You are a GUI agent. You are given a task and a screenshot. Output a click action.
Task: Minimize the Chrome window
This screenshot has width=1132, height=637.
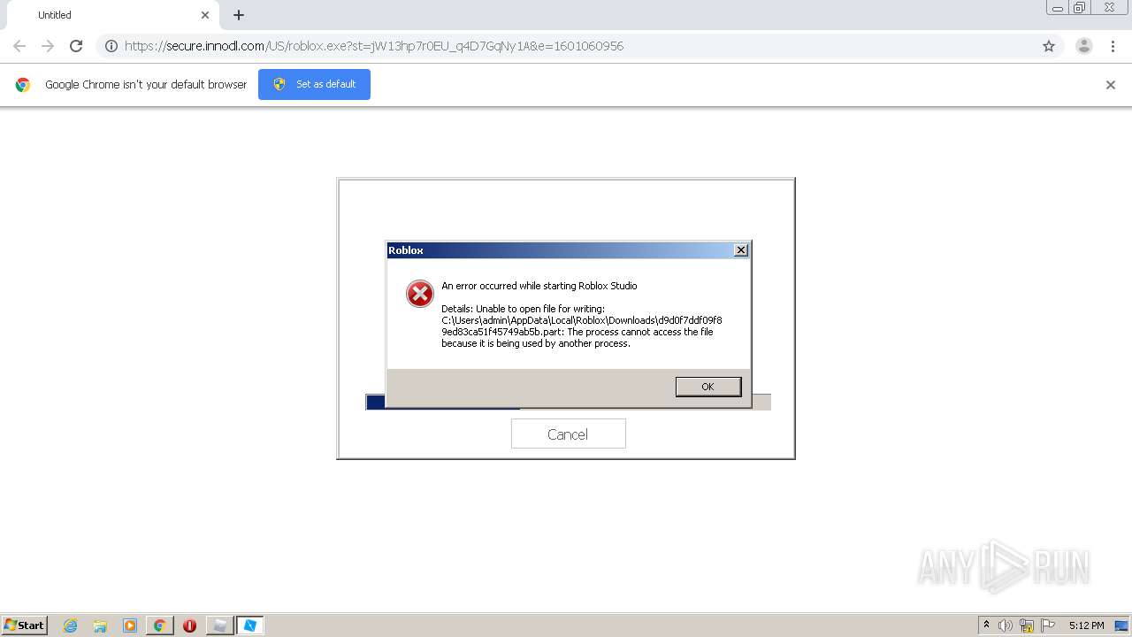[1057, 7]
